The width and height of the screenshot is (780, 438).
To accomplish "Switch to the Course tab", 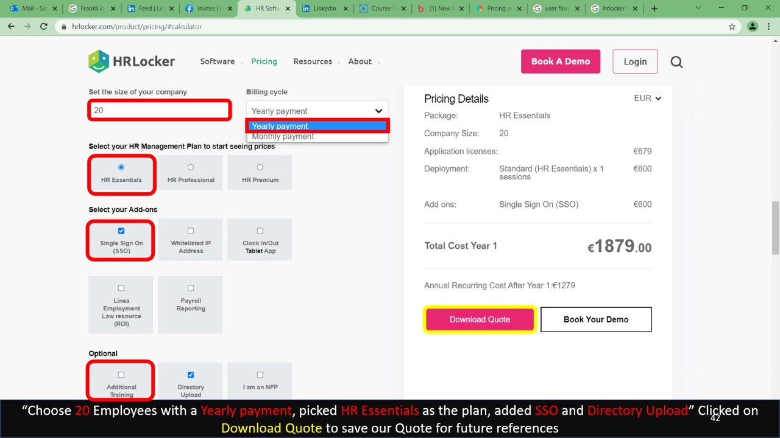I will pyautogui.click(x=381, y=9).
